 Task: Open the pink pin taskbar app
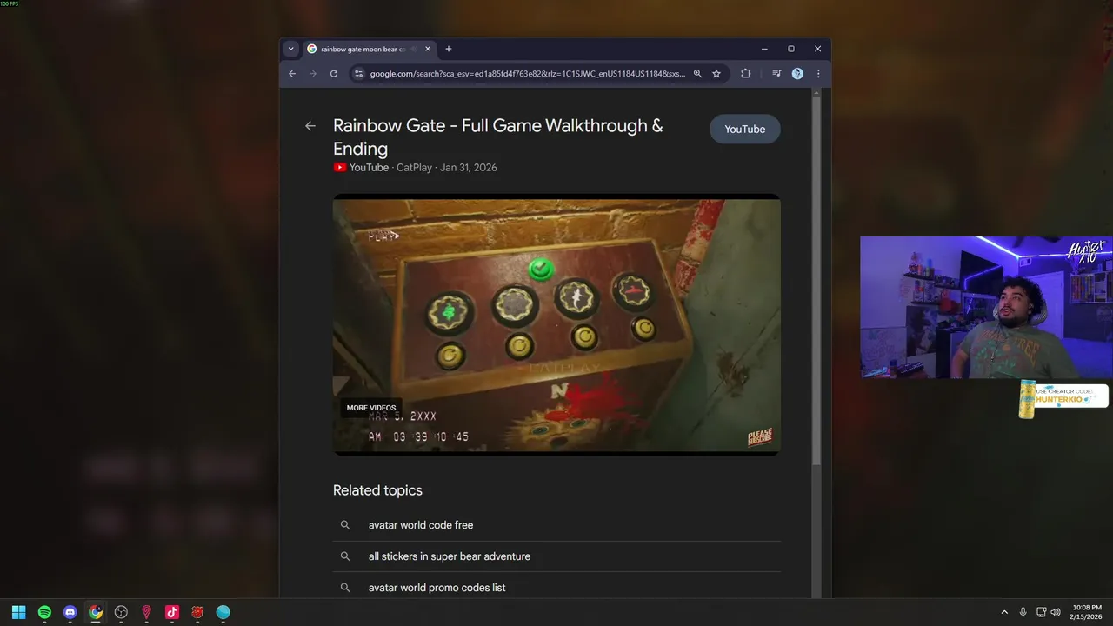[146, 612]
